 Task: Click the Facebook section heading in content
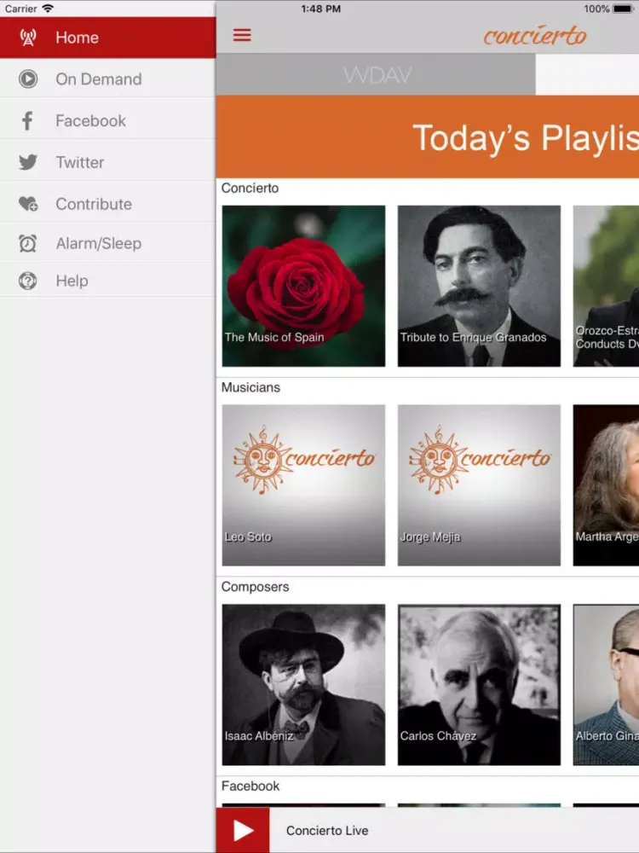250,786
